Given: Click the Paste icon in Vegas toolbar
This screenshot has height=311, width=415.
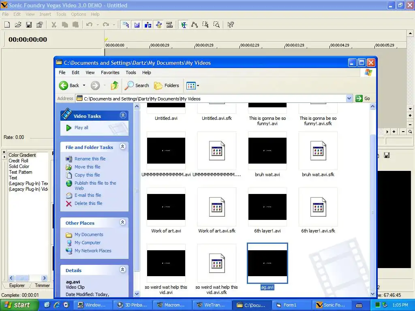Looking at the screenshot, I should pyautogui.click(x=75, y=25).
